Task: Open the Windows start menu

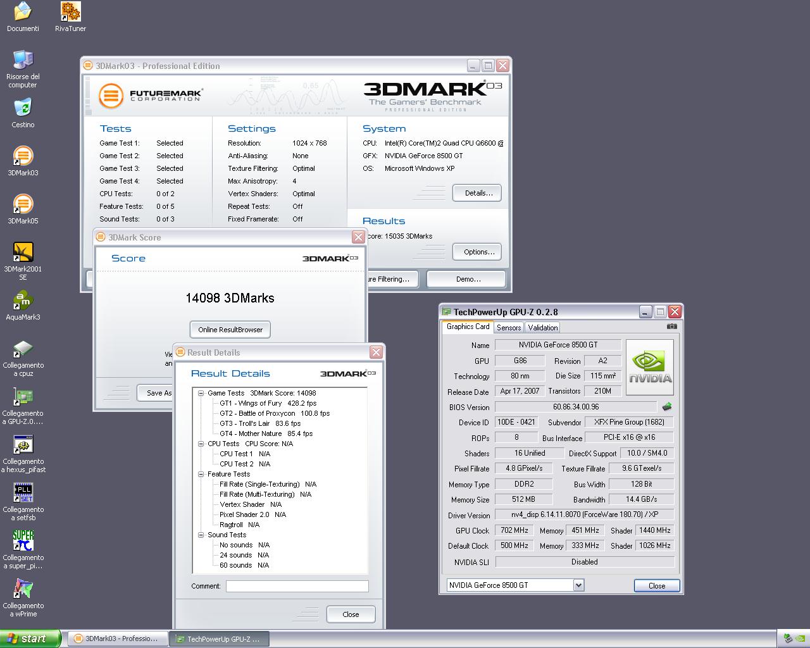Action: click(30, 639)
